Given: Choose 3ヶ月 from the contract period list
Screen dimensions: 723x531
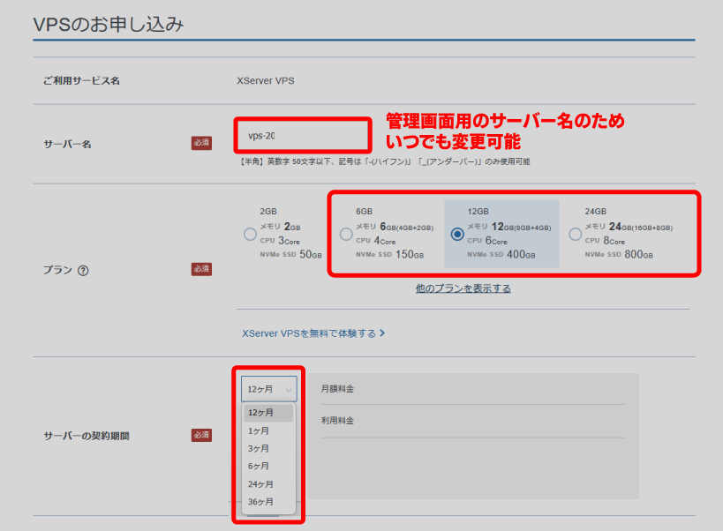Looking at the screenshot, I should 260,448.
